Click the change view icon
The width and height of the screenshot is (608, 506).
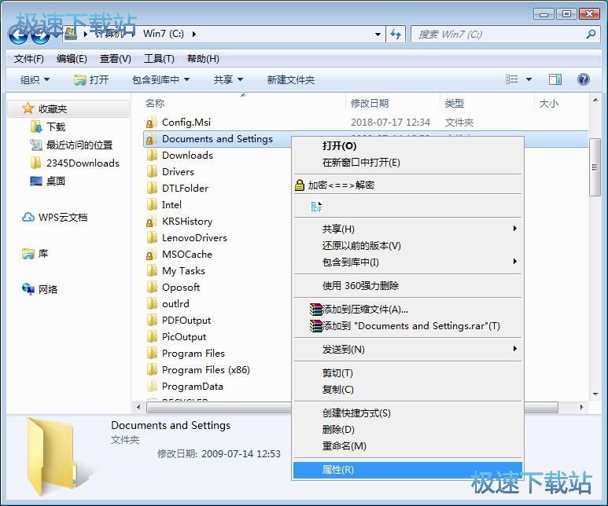tap(512, 79)
